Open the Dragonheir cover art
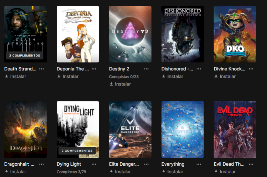267x177 pixels. coord(25,130)
